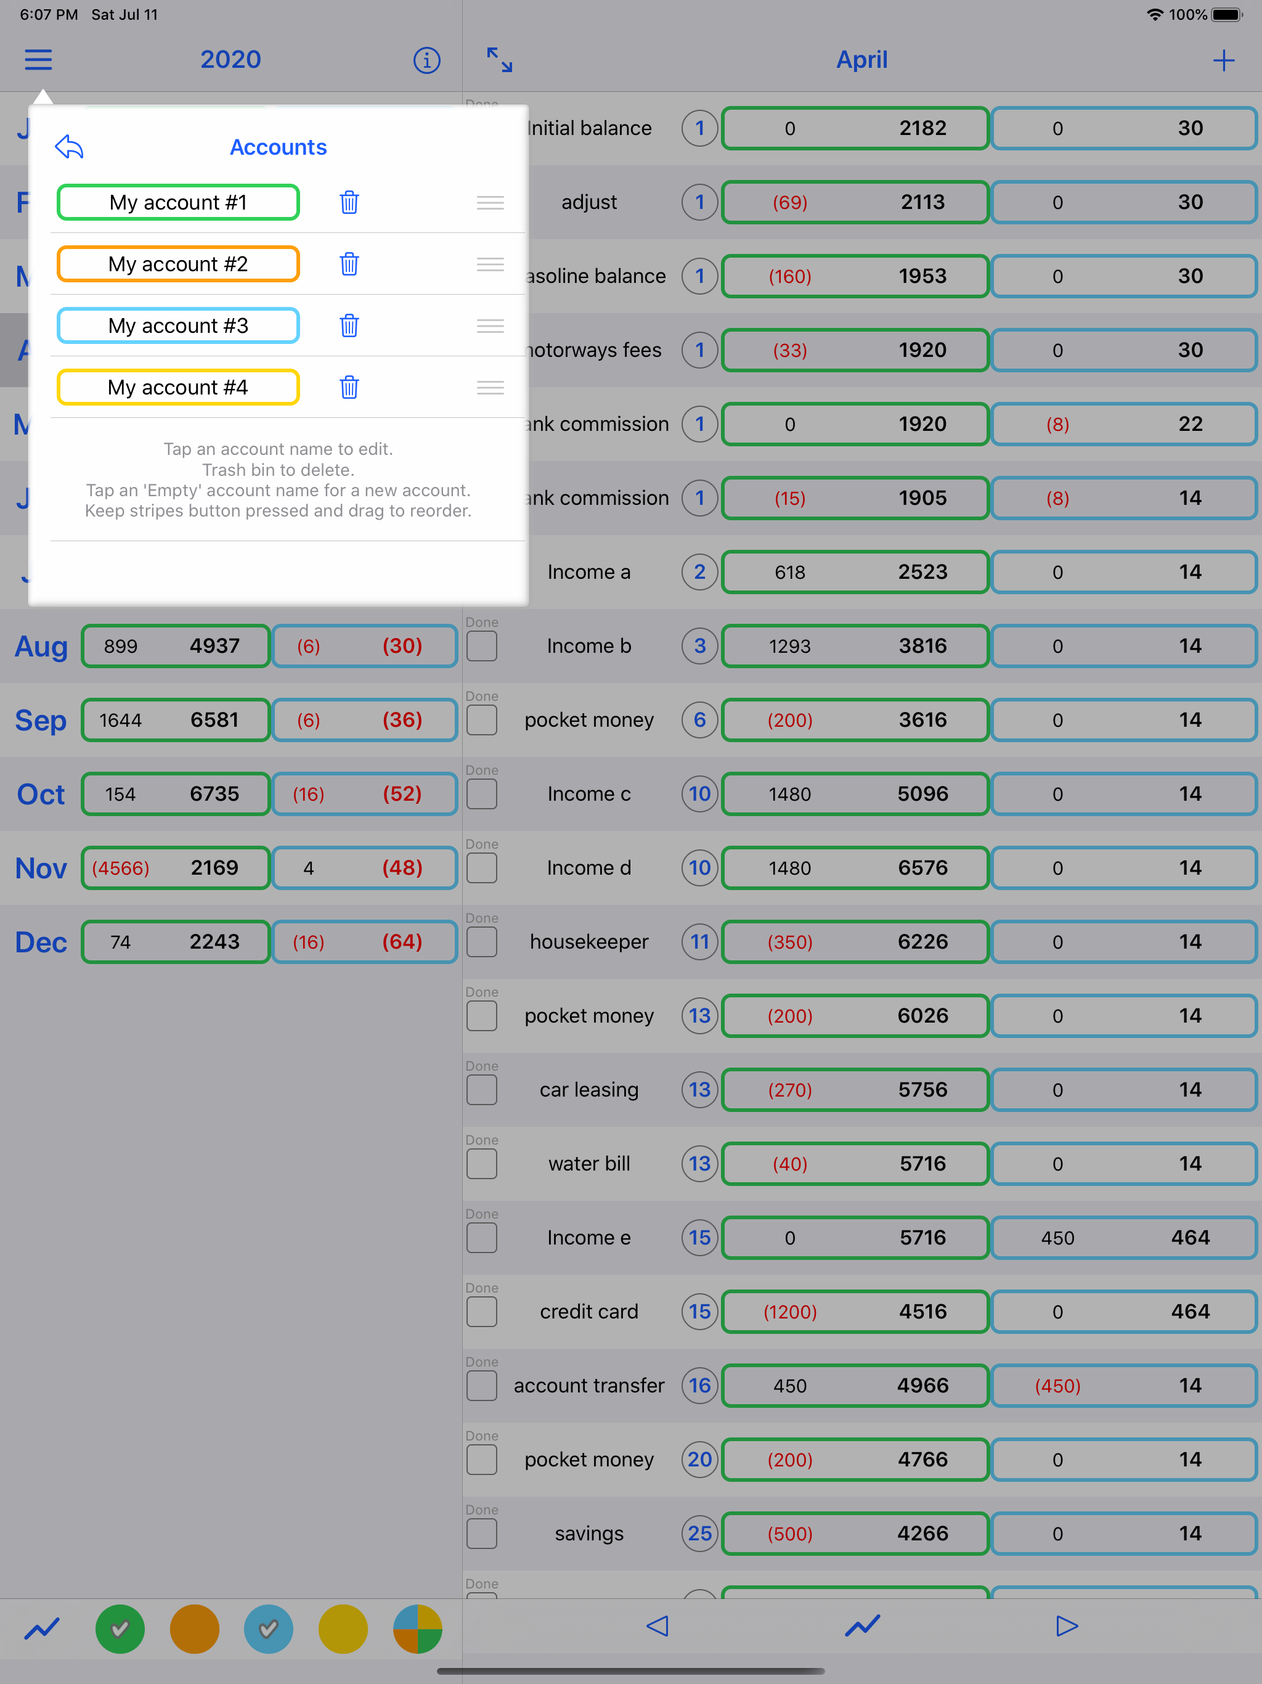Check the Done box for credit card
Screen dimensions: 1262x1684
(x=481, y=1311)
